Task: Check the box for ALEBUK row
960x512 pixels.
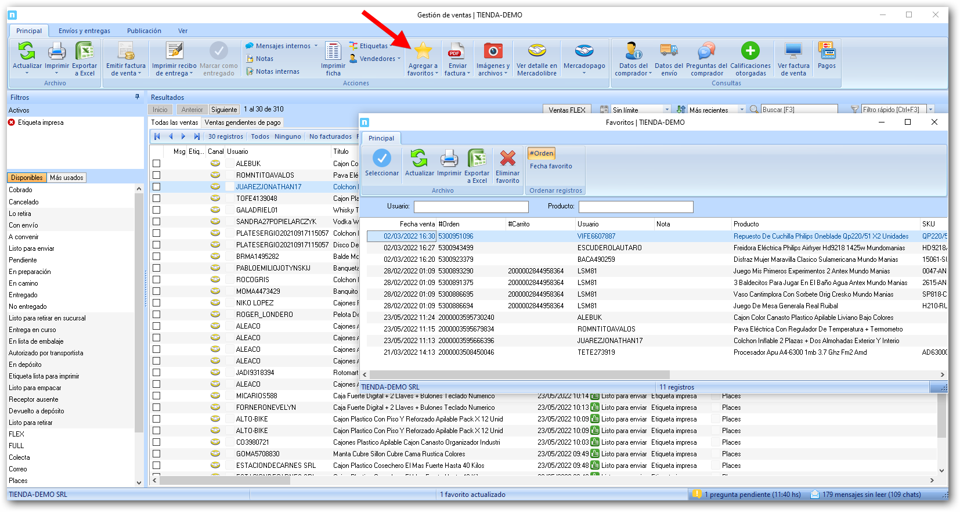Action: [157, 164]
